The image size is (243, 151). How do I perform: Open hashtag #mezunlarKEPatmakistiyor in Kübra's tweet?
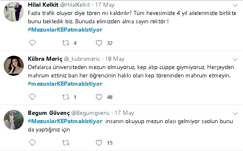(x=65, y=84)
